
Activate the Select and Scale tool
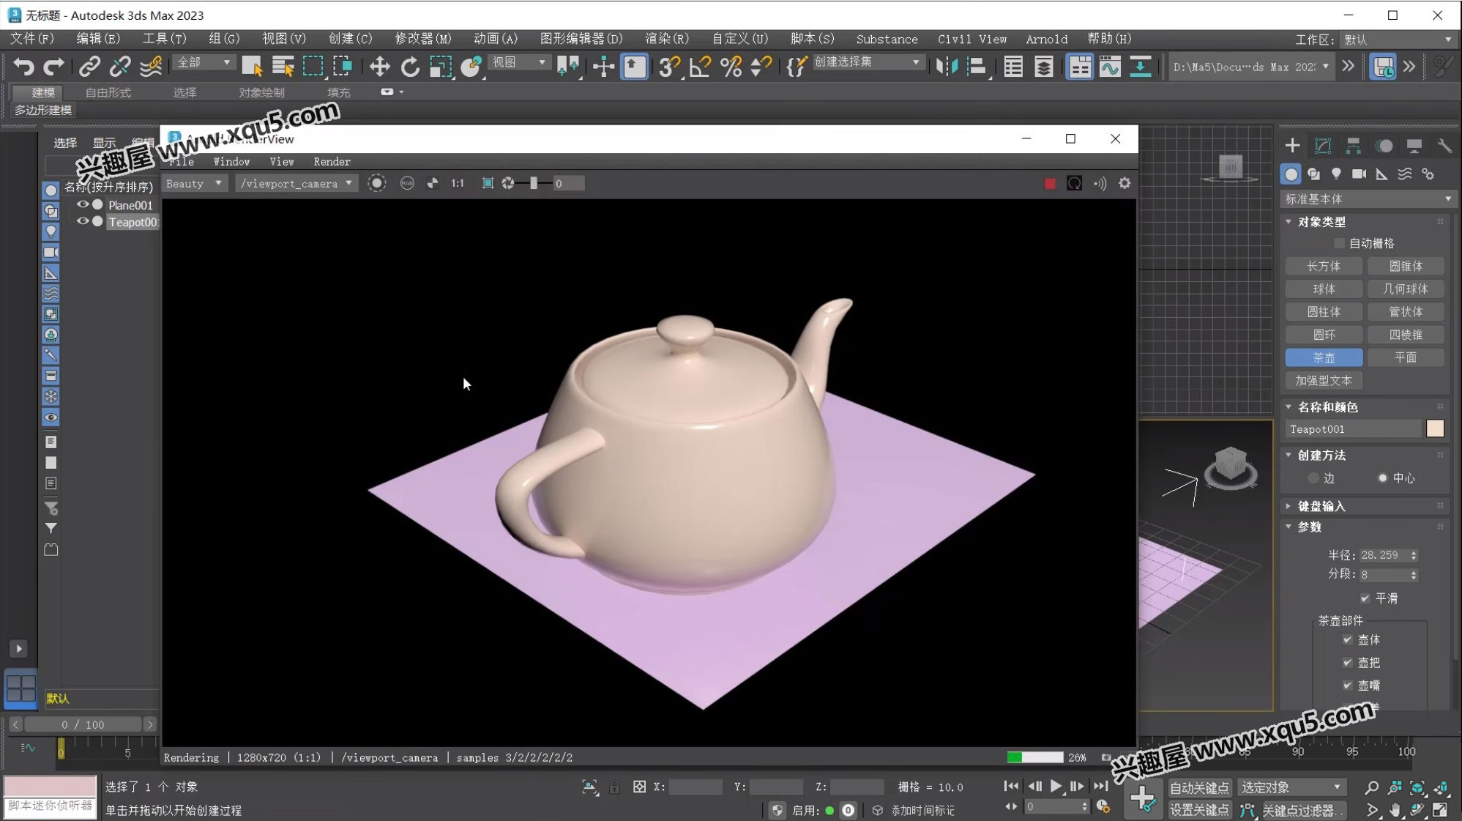[x=441, y=67]
